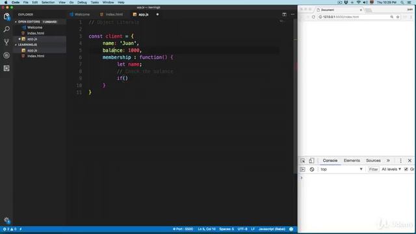Reload the browser page

click(313, 17)
